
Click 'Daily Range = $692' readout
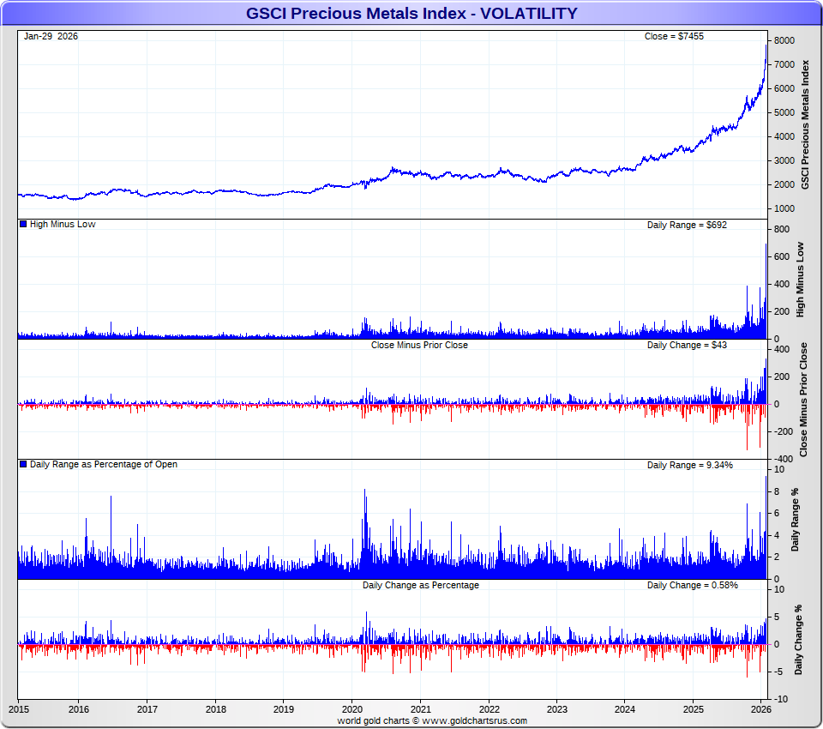coord(687,225)
